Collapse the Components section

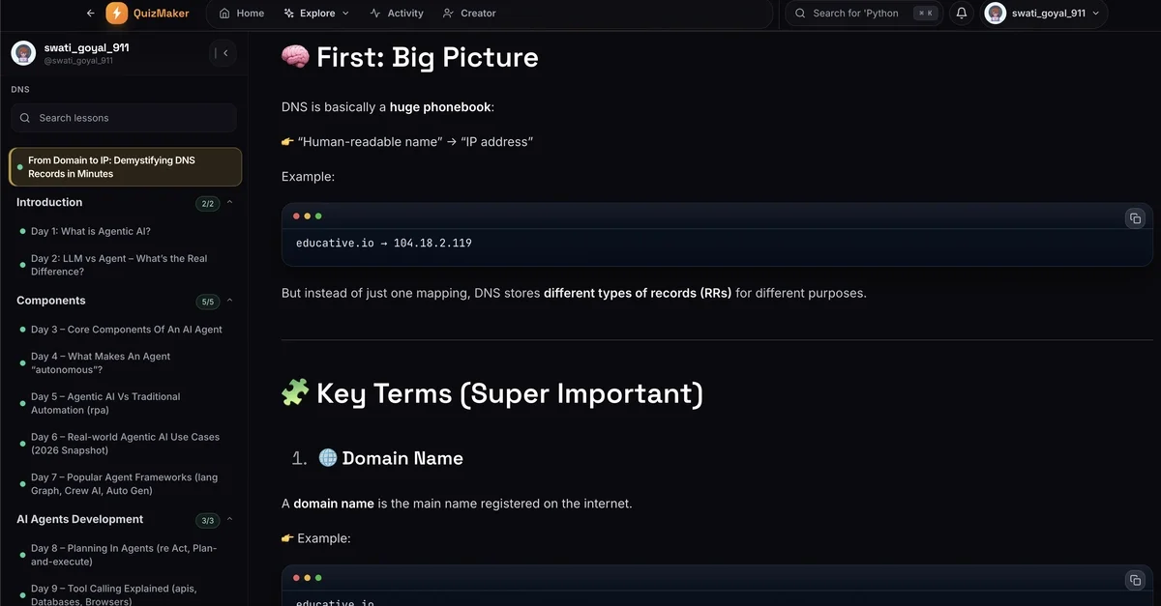pyautogui.click(x=230, y=302)
